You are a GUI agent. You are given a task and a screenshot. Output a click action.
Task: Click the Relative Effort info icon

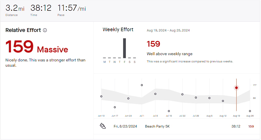click(x=45, y=30)
